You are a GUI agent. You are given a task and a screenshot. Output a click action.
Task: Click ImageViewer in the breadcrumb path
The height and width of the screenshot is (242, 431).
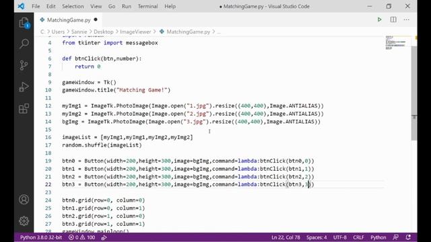(x=135, y=32)
